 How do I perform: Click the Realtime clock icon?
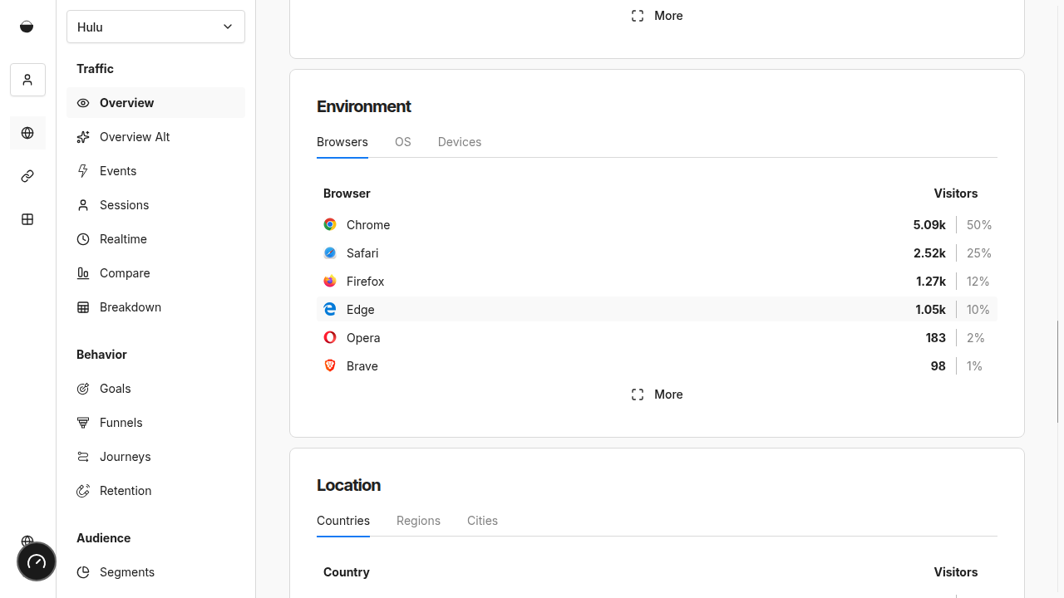[83, 239]
